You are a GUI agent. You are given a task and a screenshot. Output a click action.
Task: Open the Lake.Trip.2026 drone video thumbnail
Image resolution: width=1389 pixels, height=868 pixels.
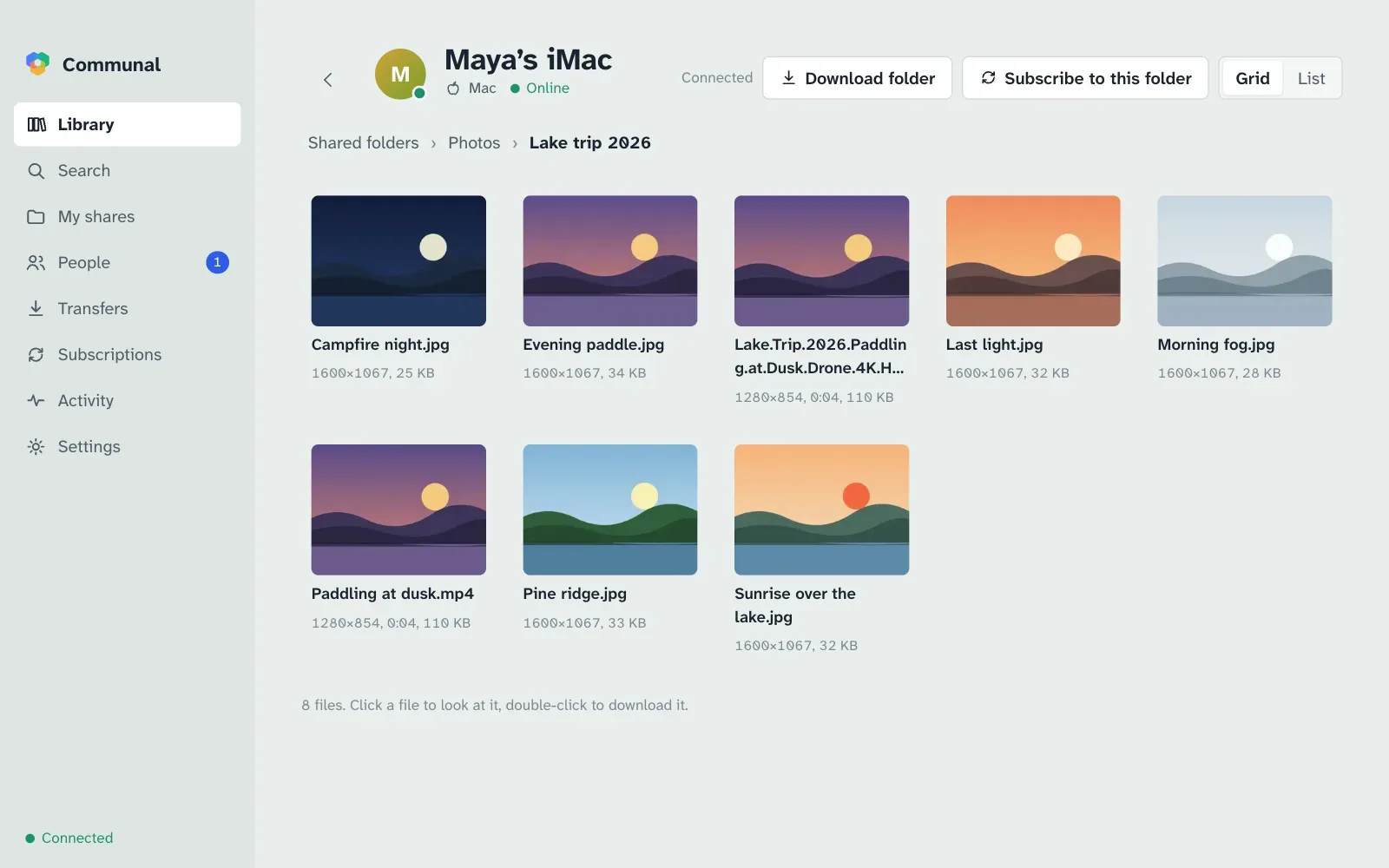pos(821,260)
